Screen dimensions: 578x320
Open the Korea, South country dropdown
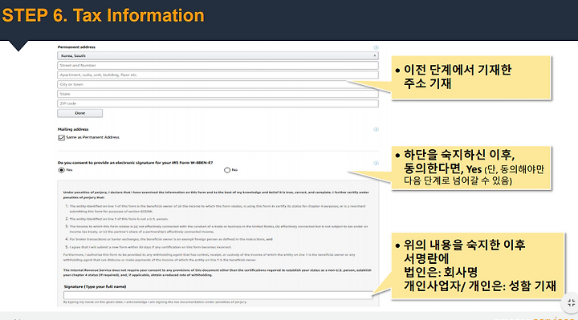point(218,55)
